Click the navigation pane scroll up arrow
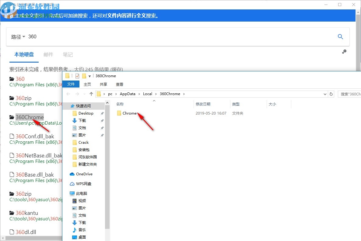Image resolution: width=361 pixels, height=241 pixels. pos(107,103)
